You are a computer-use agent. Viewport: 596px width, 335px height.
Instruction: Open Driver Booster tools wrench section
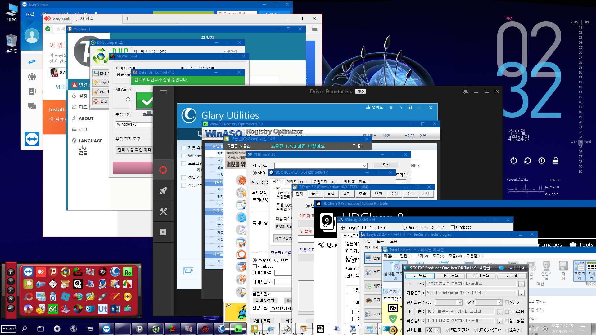coord(163,212)
